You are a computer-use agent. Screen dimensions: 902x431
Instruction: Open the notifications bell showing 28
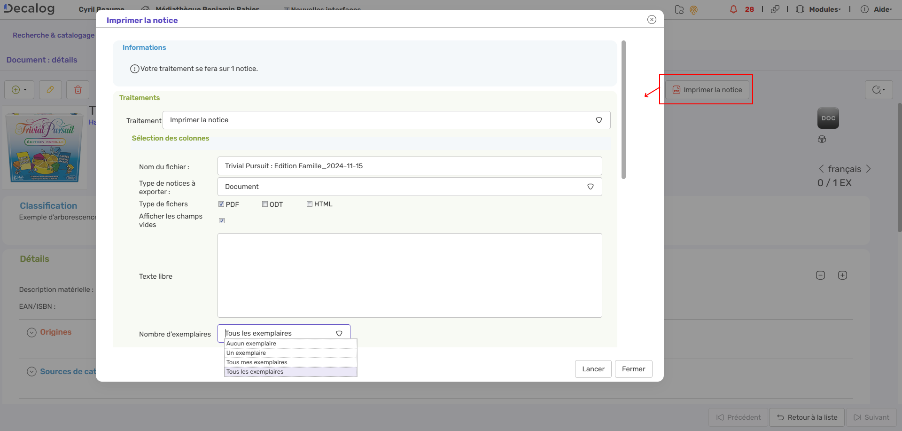coord(734,9)
